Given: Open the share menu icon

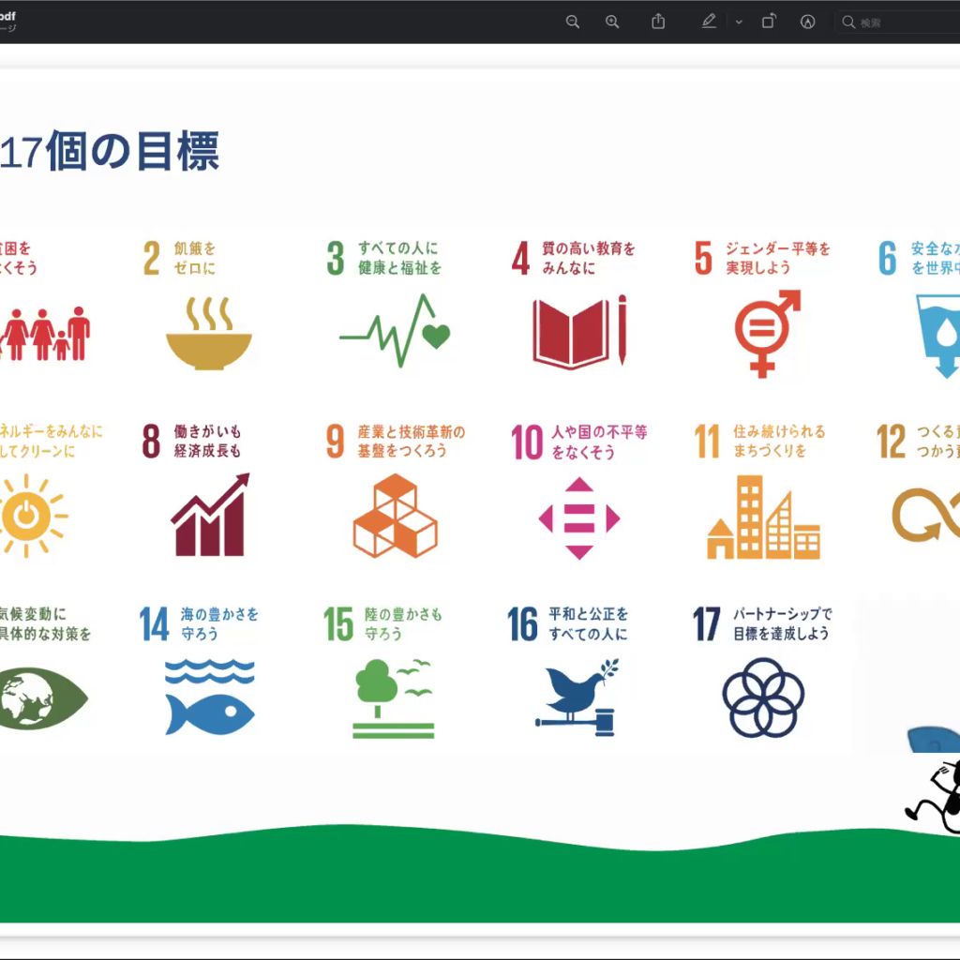Looking at the screenshot, I should point(658,22).
